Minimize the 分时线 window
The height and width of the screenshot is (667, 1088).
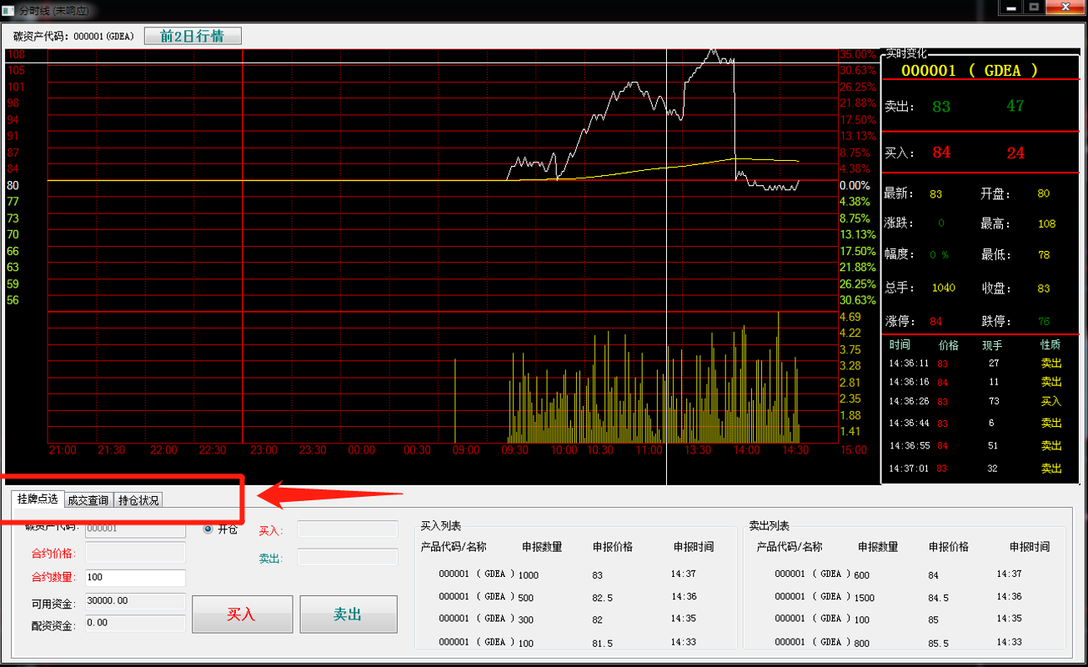[1011, 8]
